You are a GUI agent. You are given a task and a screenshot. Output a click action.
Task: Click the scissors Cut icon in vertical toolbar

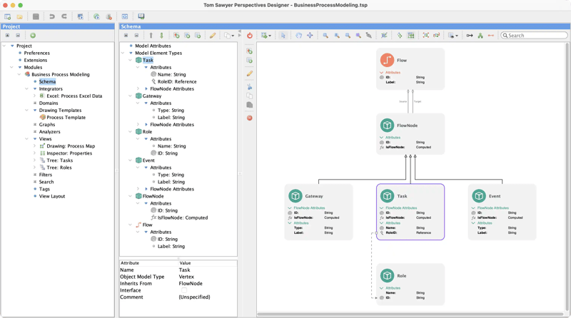[x=249, y=87]
